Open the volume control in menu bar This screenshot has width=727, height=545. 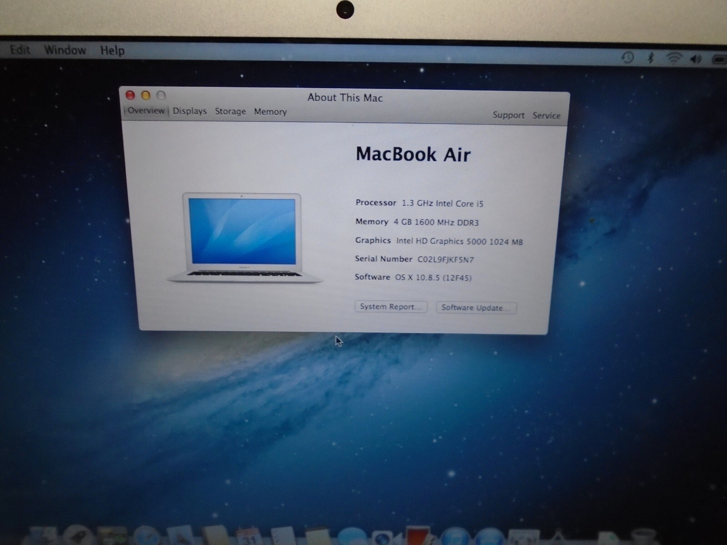coord(696,59)
